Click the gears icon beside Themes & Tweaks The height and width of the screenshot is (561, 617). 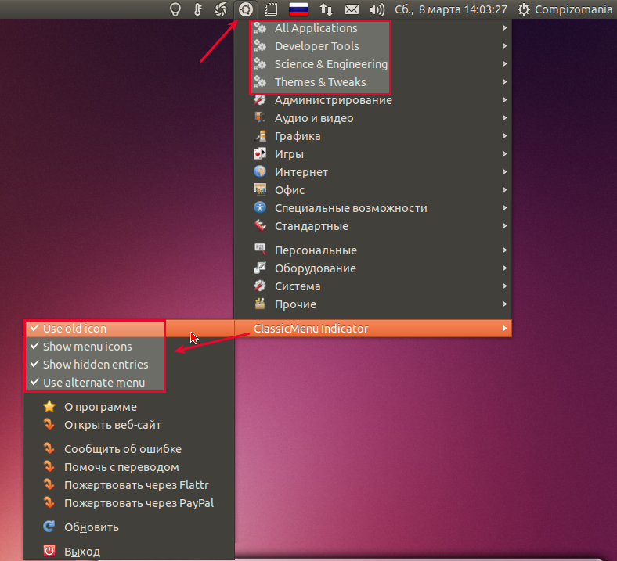coord(260,82)
